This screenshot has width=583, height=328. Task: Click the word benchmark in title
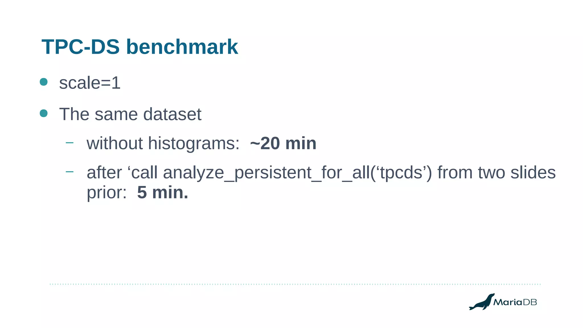[182, 47]
